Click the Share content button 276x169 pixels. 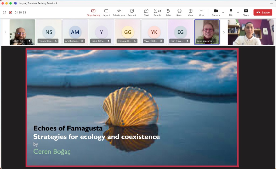coord(246,12)
